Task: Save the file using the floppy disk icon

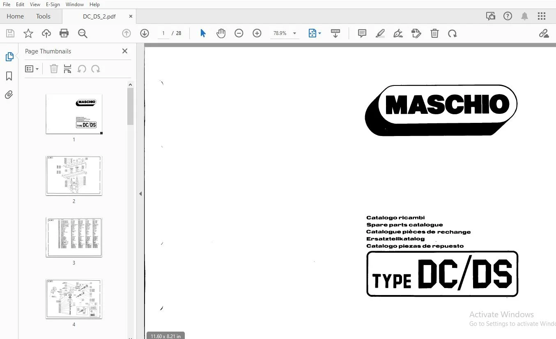Action: pos(10,33)
